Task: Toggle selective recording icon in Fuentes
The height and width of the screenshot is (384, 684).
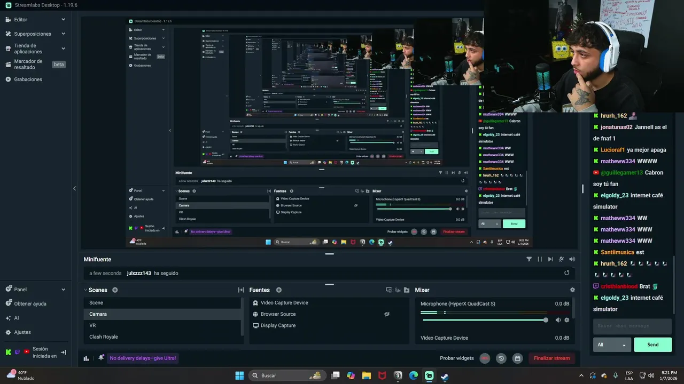Action: click(x=398, y=290)
